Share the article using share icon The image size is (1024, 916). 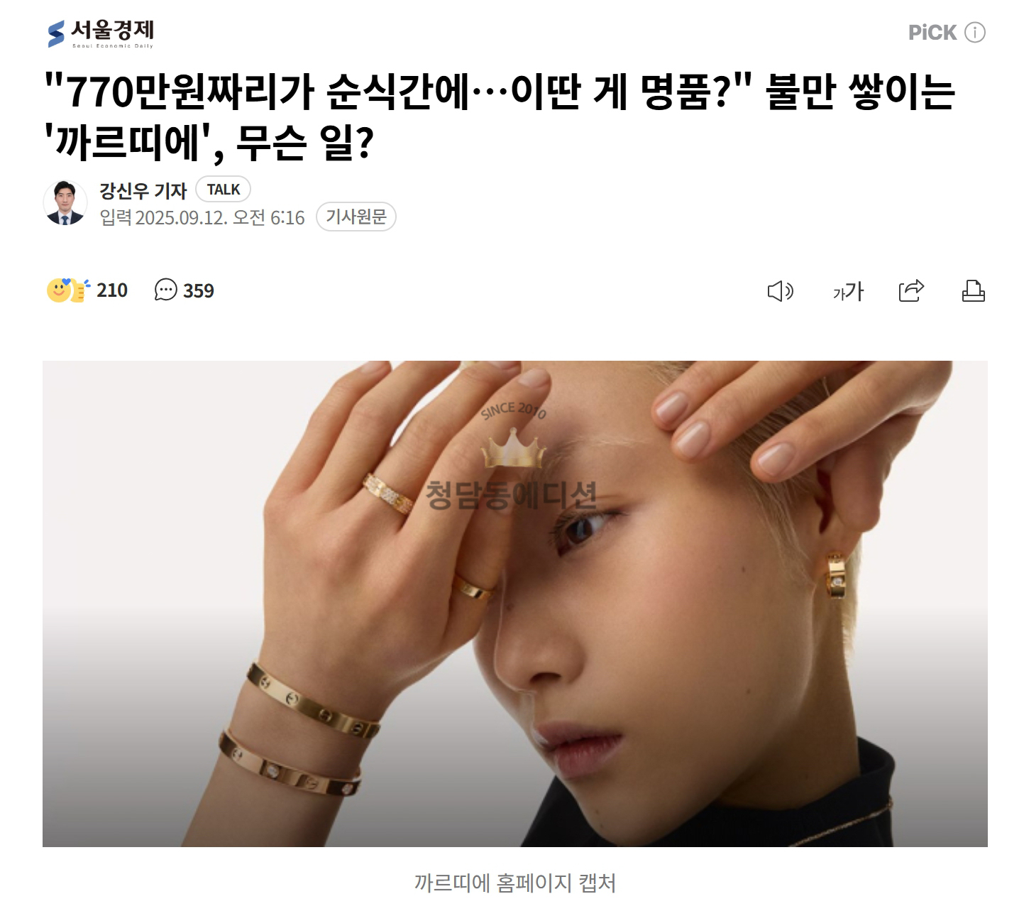911,290
